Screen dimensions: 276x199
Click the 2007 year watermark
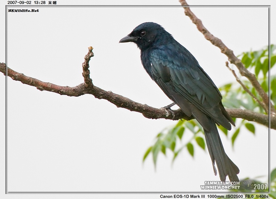pyautogui.click(x=260, y=187)
